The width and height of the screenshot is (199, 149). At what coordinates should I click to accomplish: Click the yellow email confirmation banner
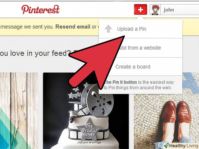(49, 27)
